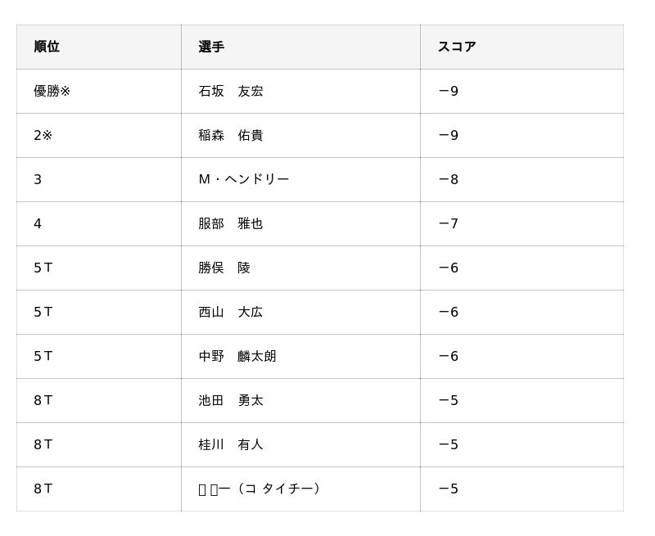Viewport: 655px width, 536px height.
Task: Click player name 勝俣 陵
Action: pyautogui.click(x=224, y=268)
